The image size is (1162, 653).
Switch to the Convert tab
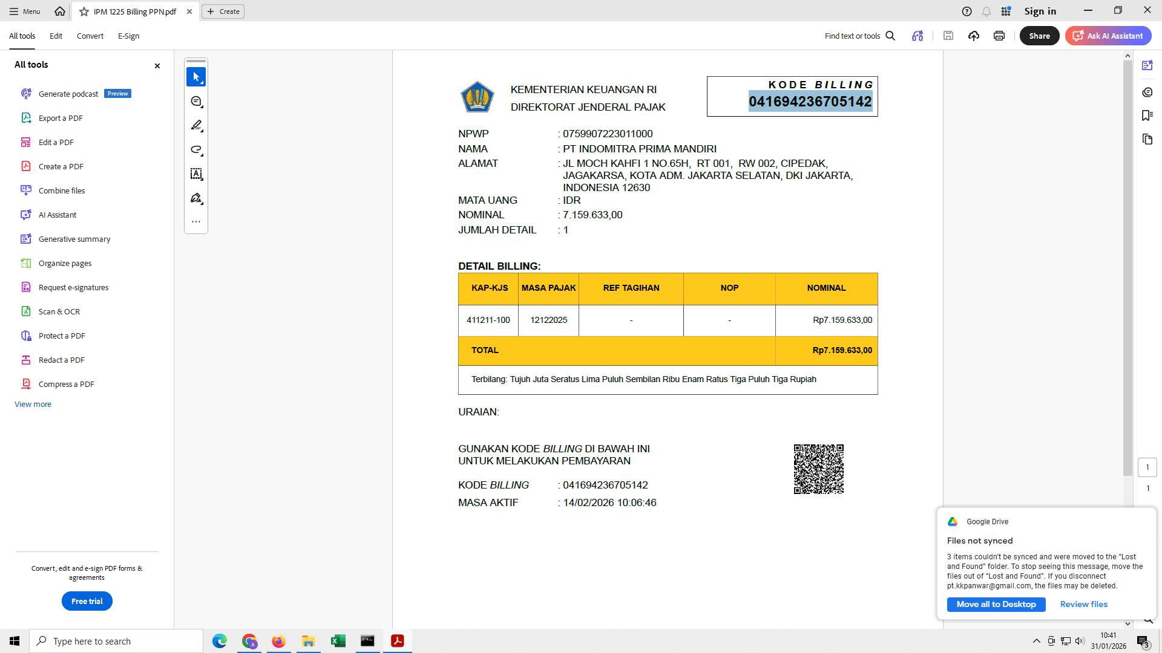tap(90, 36)
